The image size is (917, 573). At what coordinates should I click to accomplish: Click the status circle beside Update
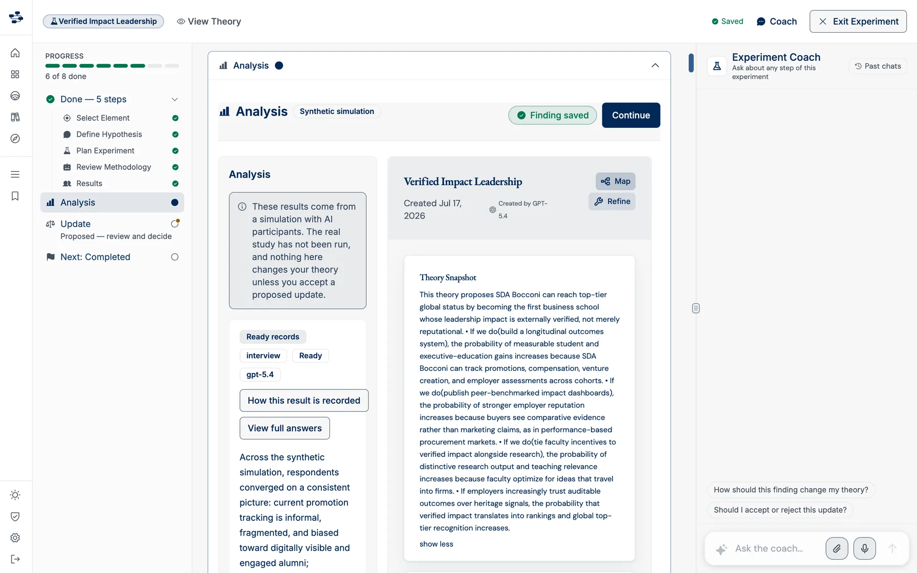175,224
